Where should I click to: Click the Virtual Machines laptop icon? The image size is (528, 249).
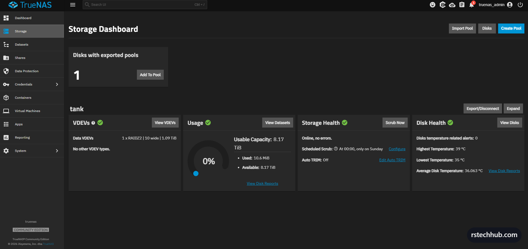[x=6, y=111]
